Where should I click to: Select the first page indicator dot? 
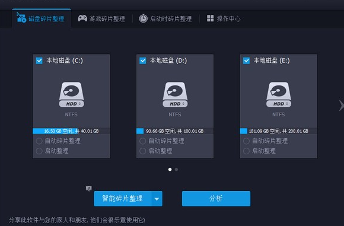point(170,170)
